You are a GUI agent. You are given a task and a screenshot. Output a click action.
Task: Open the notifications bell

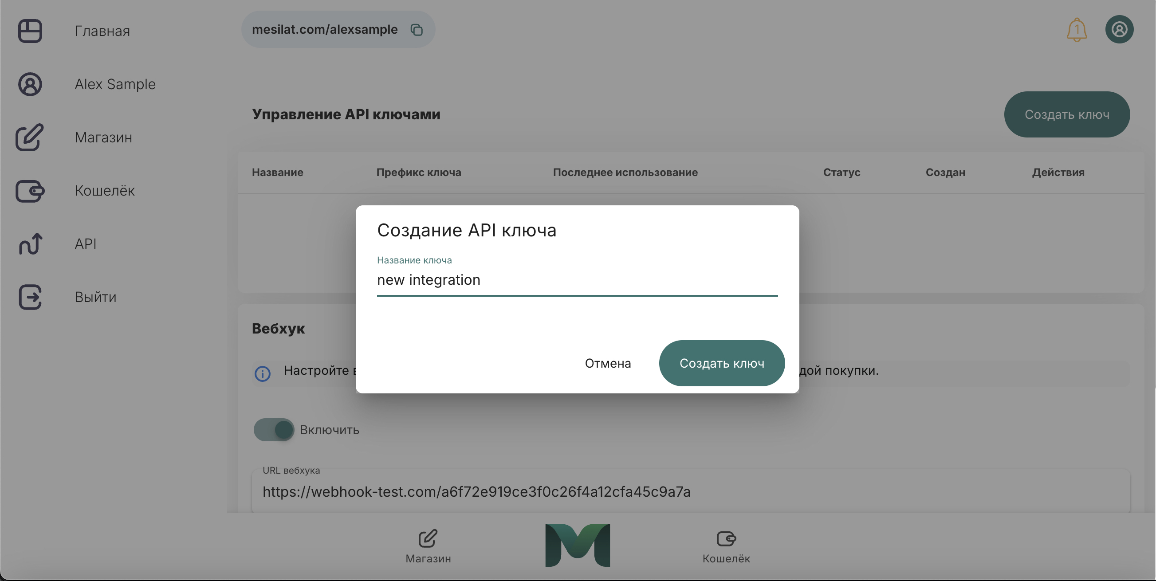[1077, 30]
